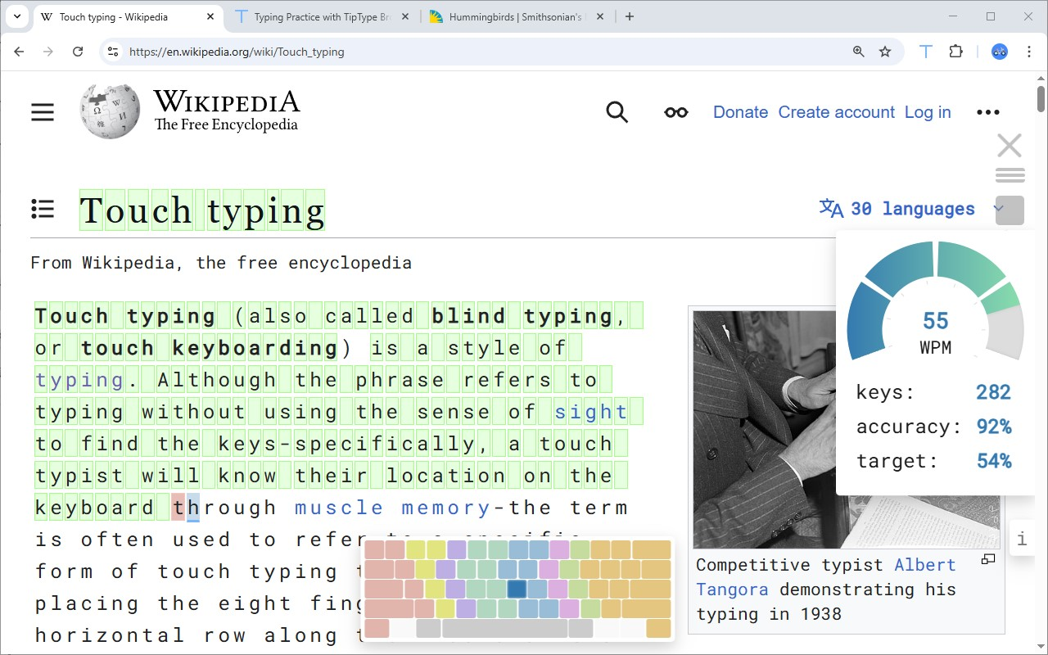This screenshot has height=655, width=1048.
Task: Click the Wikipedia wordmark title
Action: tap(227, 102)
